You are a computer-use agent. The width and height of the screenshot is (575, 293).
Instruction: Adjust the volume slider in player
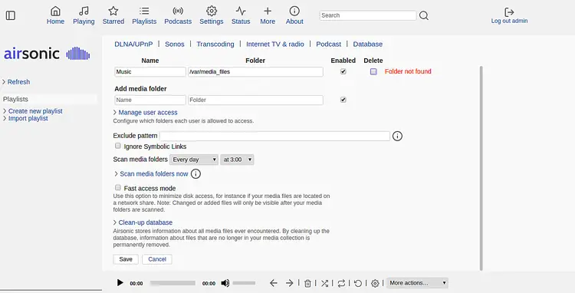click(244, 283)
